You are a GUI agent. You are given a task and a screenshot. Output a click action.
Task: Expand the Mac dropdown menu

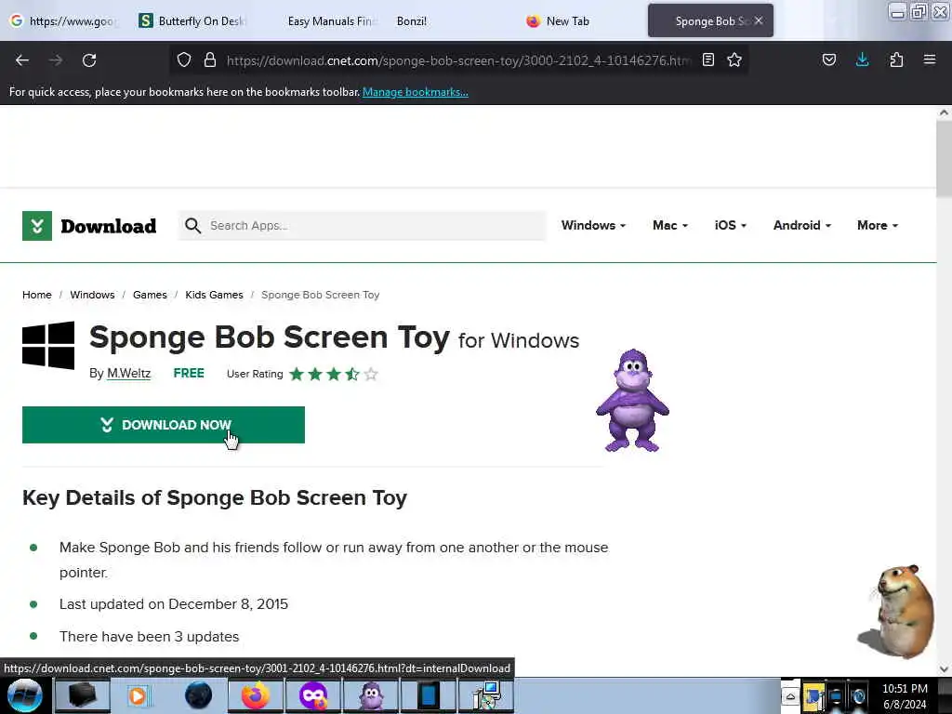670,225
